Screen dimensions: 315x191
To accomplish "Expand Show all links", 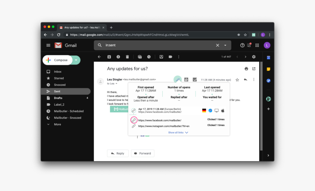I will pos(178,132).
